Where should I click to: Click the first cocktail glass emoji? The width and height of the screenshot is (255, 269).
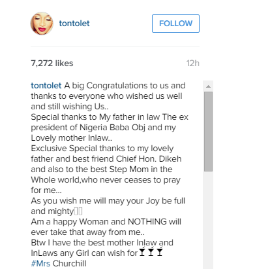pyautogui.click(x=142, y=252)
